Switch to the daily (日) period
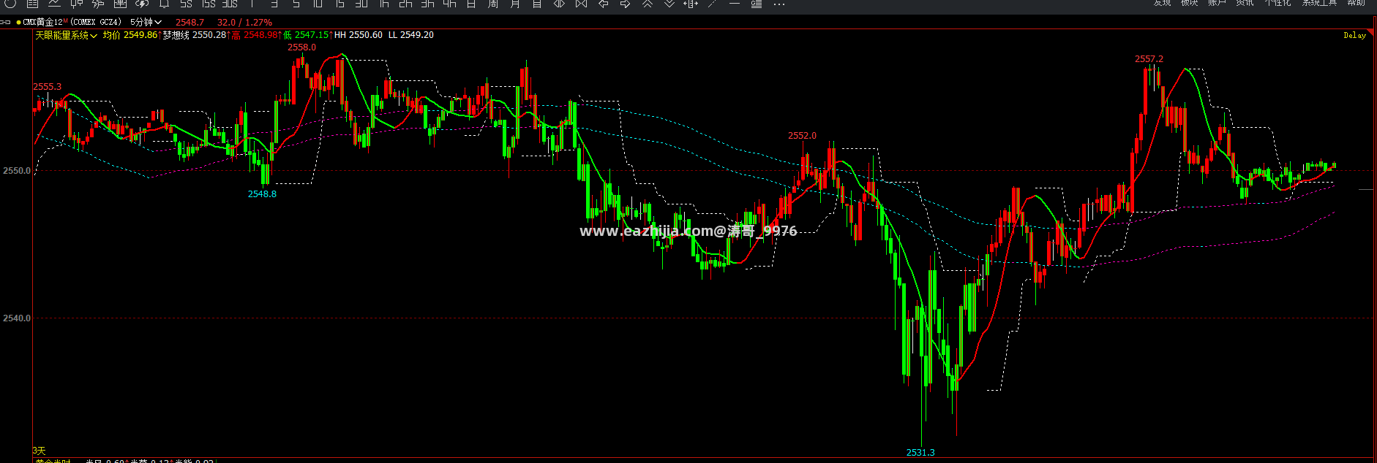Image resolution: width=1377 pixels, height=463 pixels. tap(471, 4)
